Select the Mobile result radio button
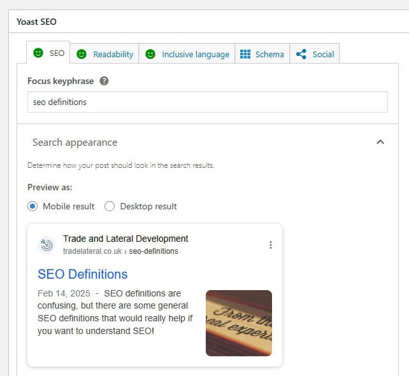The height and width of the screenshot is (376, 409). 32,206
